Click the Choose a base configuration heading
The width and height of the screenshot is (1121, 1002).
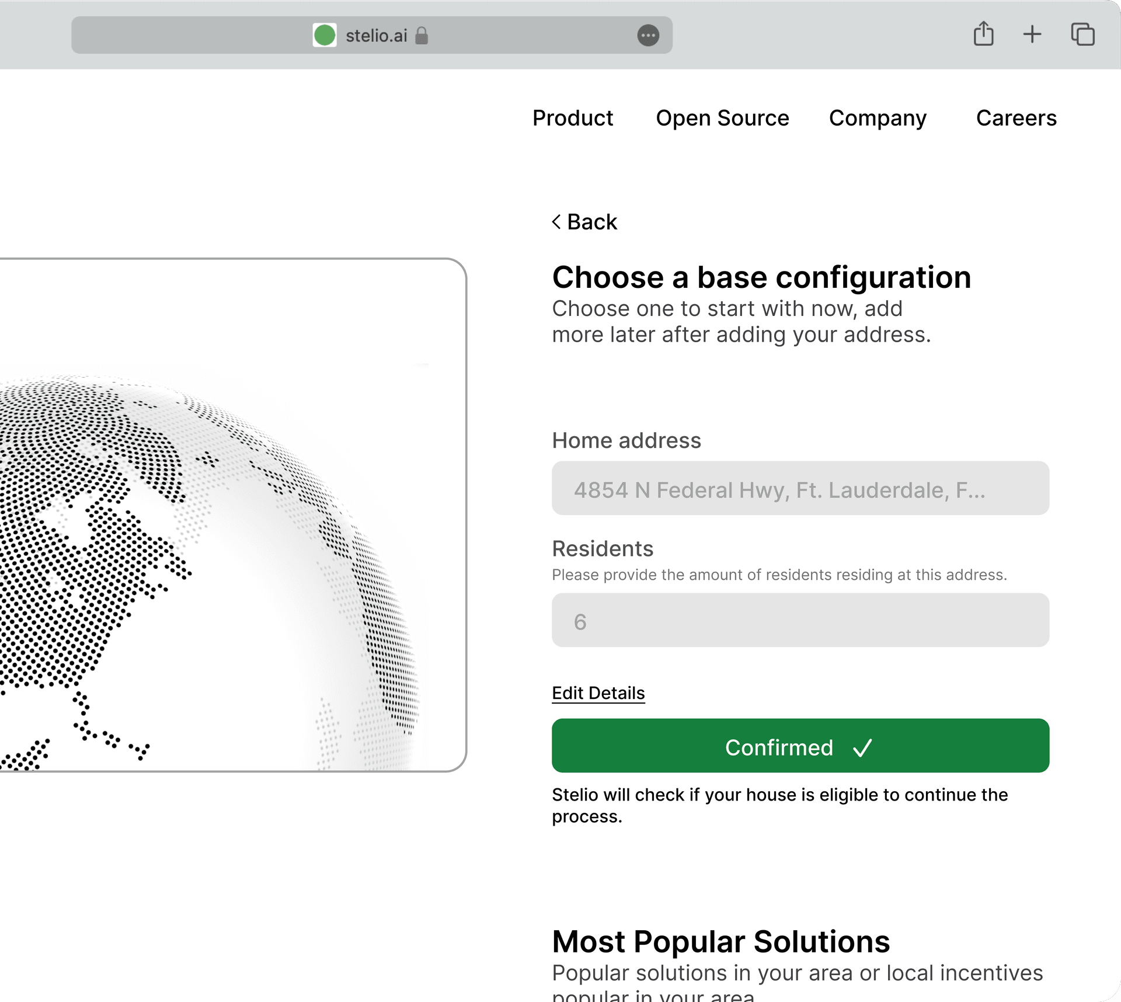click(x=761, y=277)
